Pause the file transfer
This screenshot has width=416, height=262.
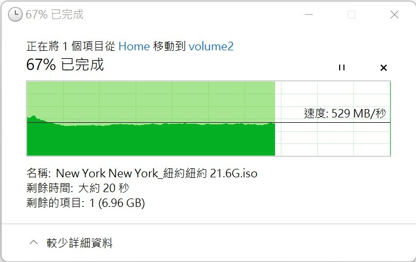(342, 68)
